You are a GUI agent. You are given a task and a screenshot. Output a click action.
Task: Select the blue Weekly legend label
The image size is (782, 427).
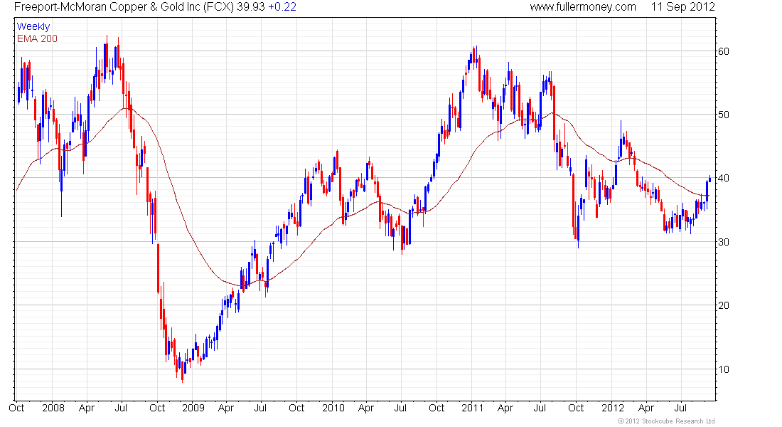[x=33, y=26]
